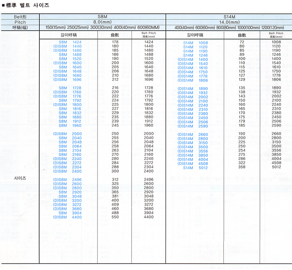The image size is (292, 270).
Task: Select the blue "(D)S14M 2240" length name
Action: (x=193, y=105)
